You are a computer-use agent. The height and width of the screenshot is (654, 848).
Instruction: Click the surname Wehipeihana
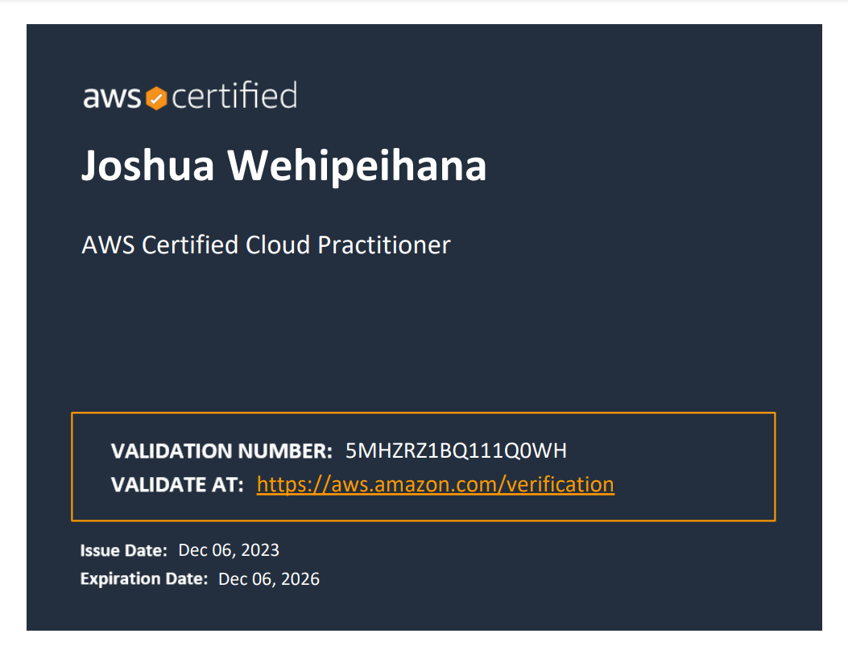point(357,165)
